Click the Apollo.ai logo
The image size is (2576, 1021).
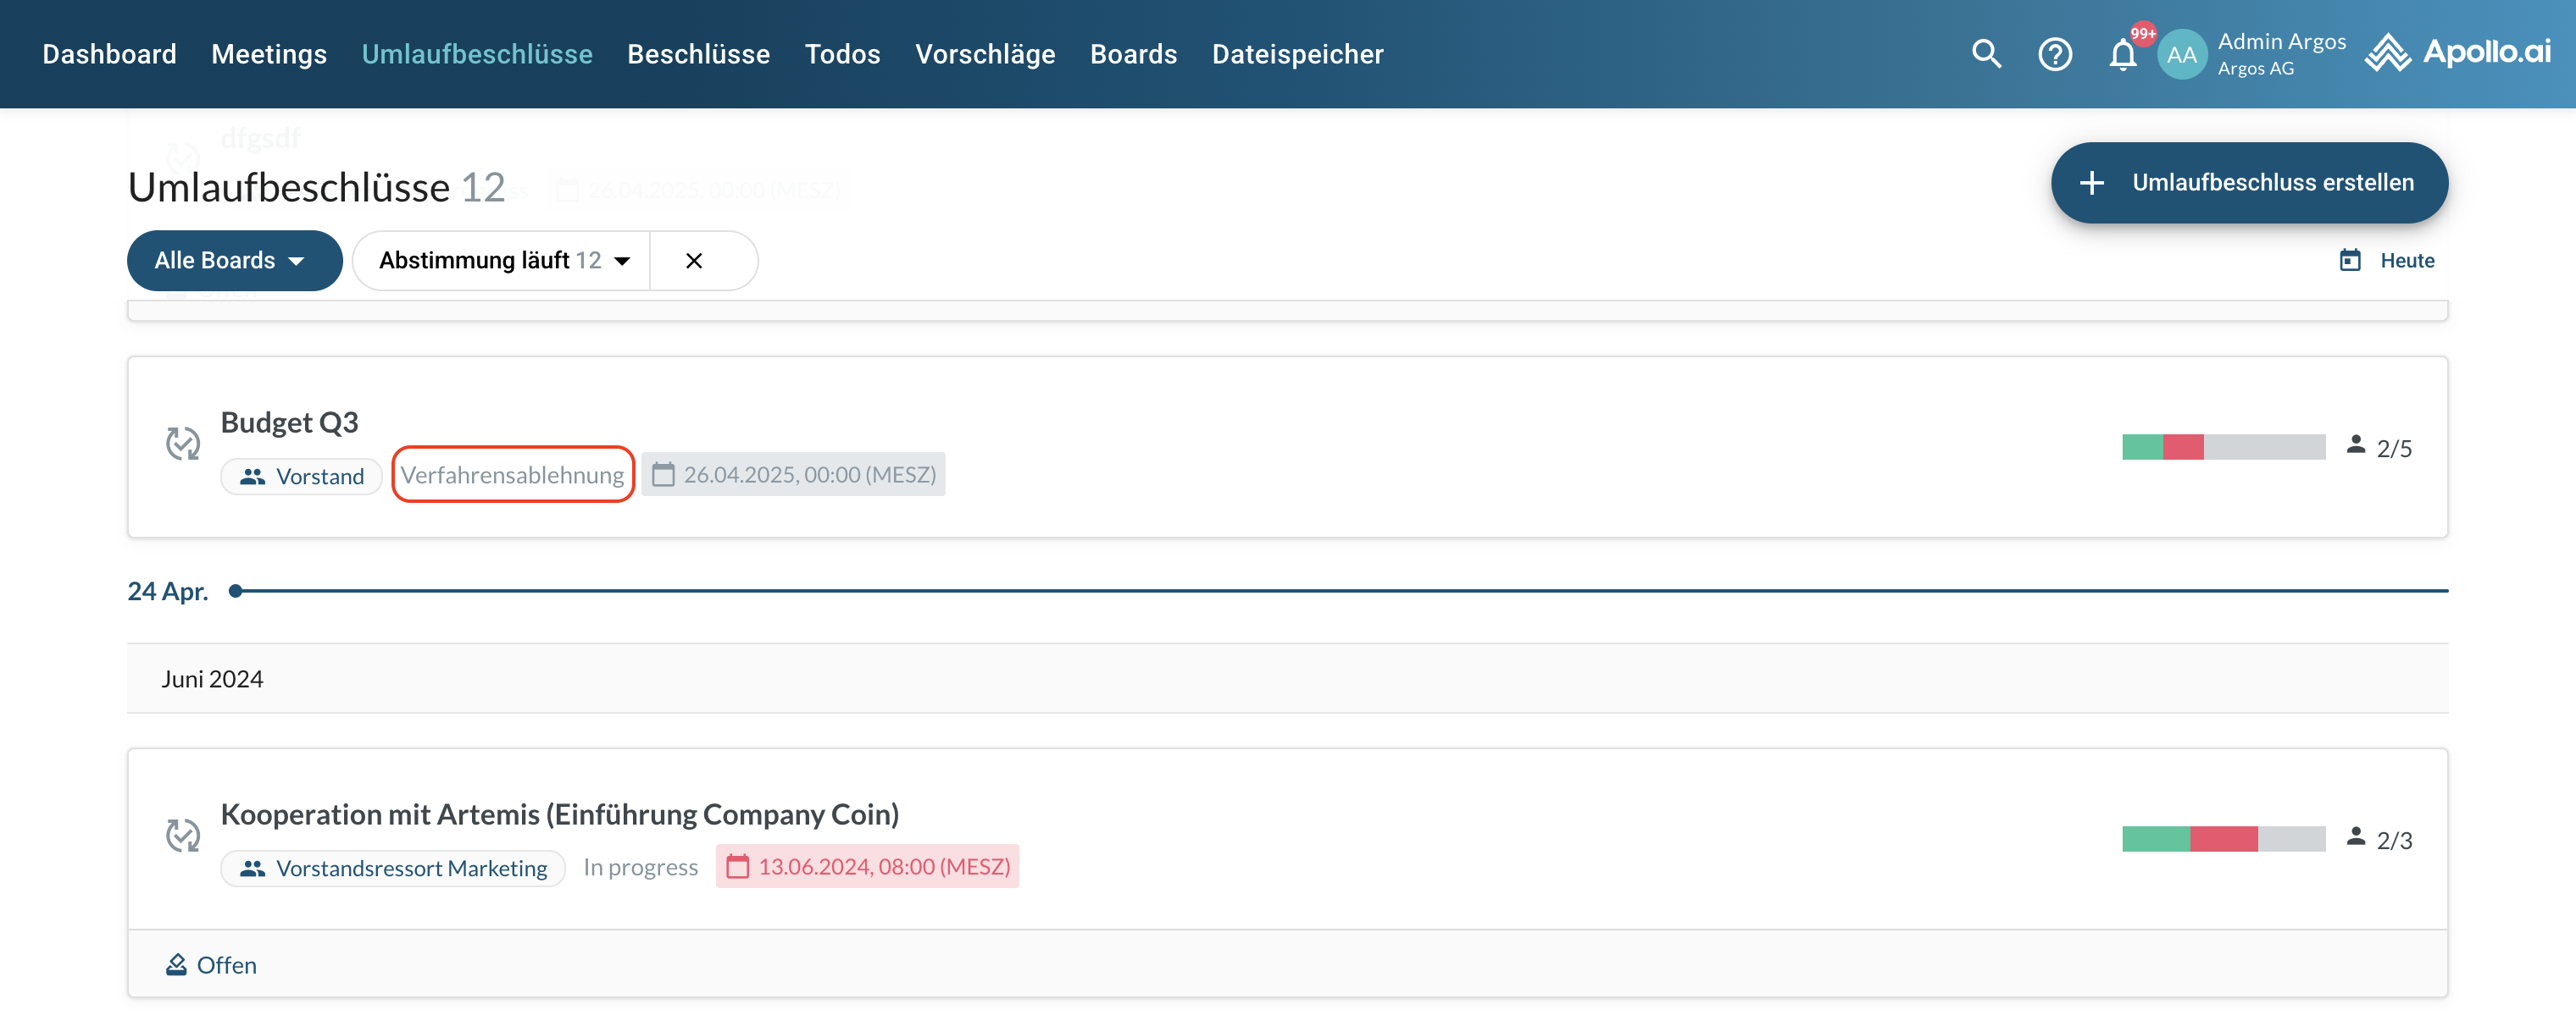2458,53
